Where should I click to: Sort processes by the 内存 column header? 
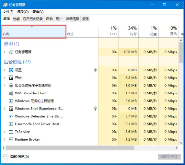[129, 31]
